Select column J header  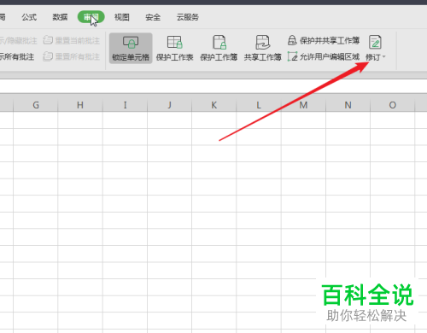pos(170,105)
